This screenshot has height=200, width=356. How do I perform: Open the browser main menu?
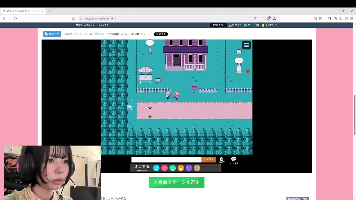click(352, 19)
